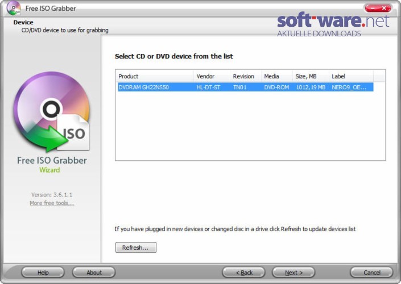Click the NERO9_OE... label cell

click(349, 87)
